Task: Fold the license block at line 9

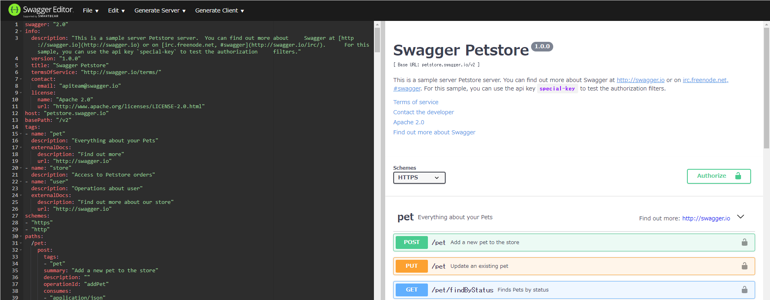Action: [21, 92]
